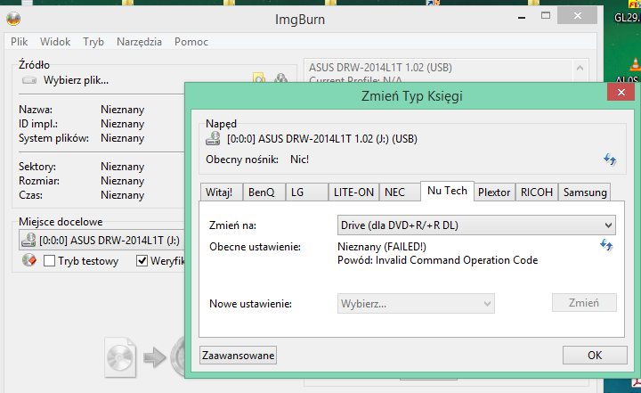Switch to the Witaj! tab

[x=221, y=192]
